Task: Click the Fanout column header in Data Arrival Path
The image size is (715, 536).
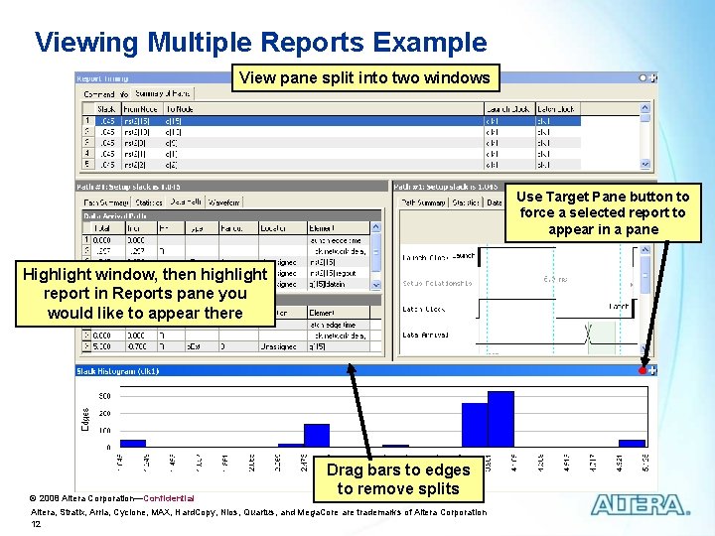Action: (238, 228)
